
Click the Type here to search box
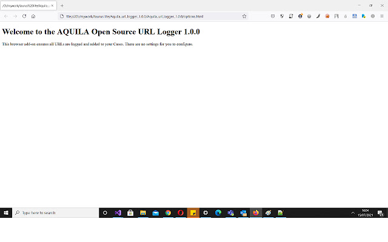(x=55, y=212)
